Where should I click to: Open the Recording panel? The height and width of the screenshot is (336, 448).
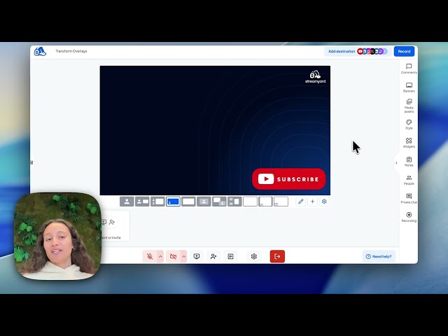409,217
